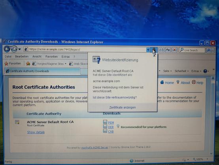Viewport: 219px width, 165px height.
Task: Click the search magnifier button
Action: point(209,50)
